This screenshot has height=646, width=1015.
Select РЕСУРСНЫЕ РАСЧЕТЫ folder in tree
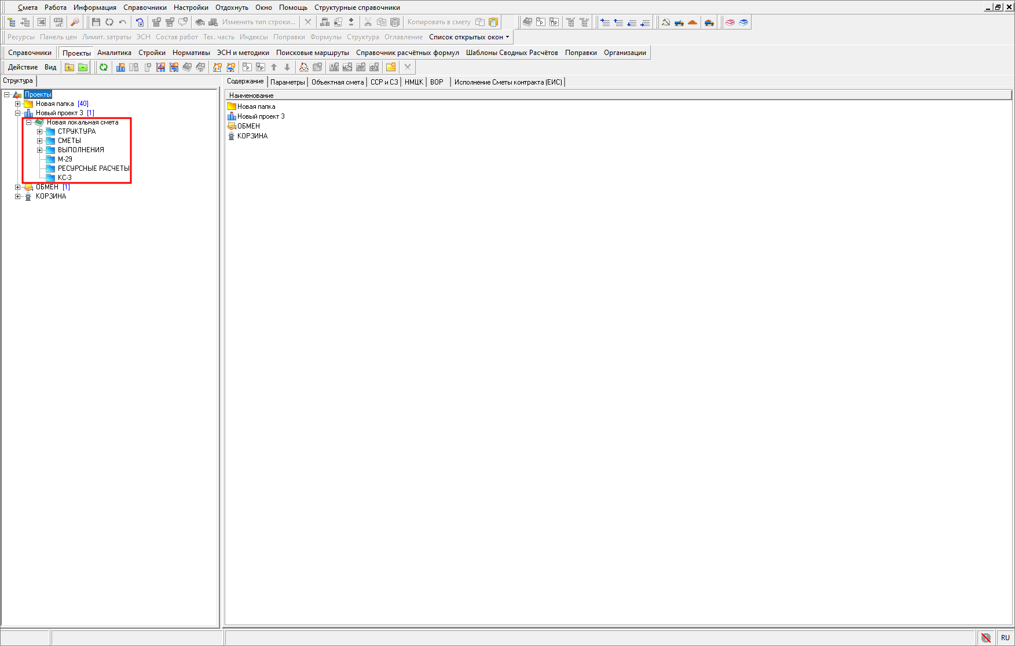click(93, 168)
